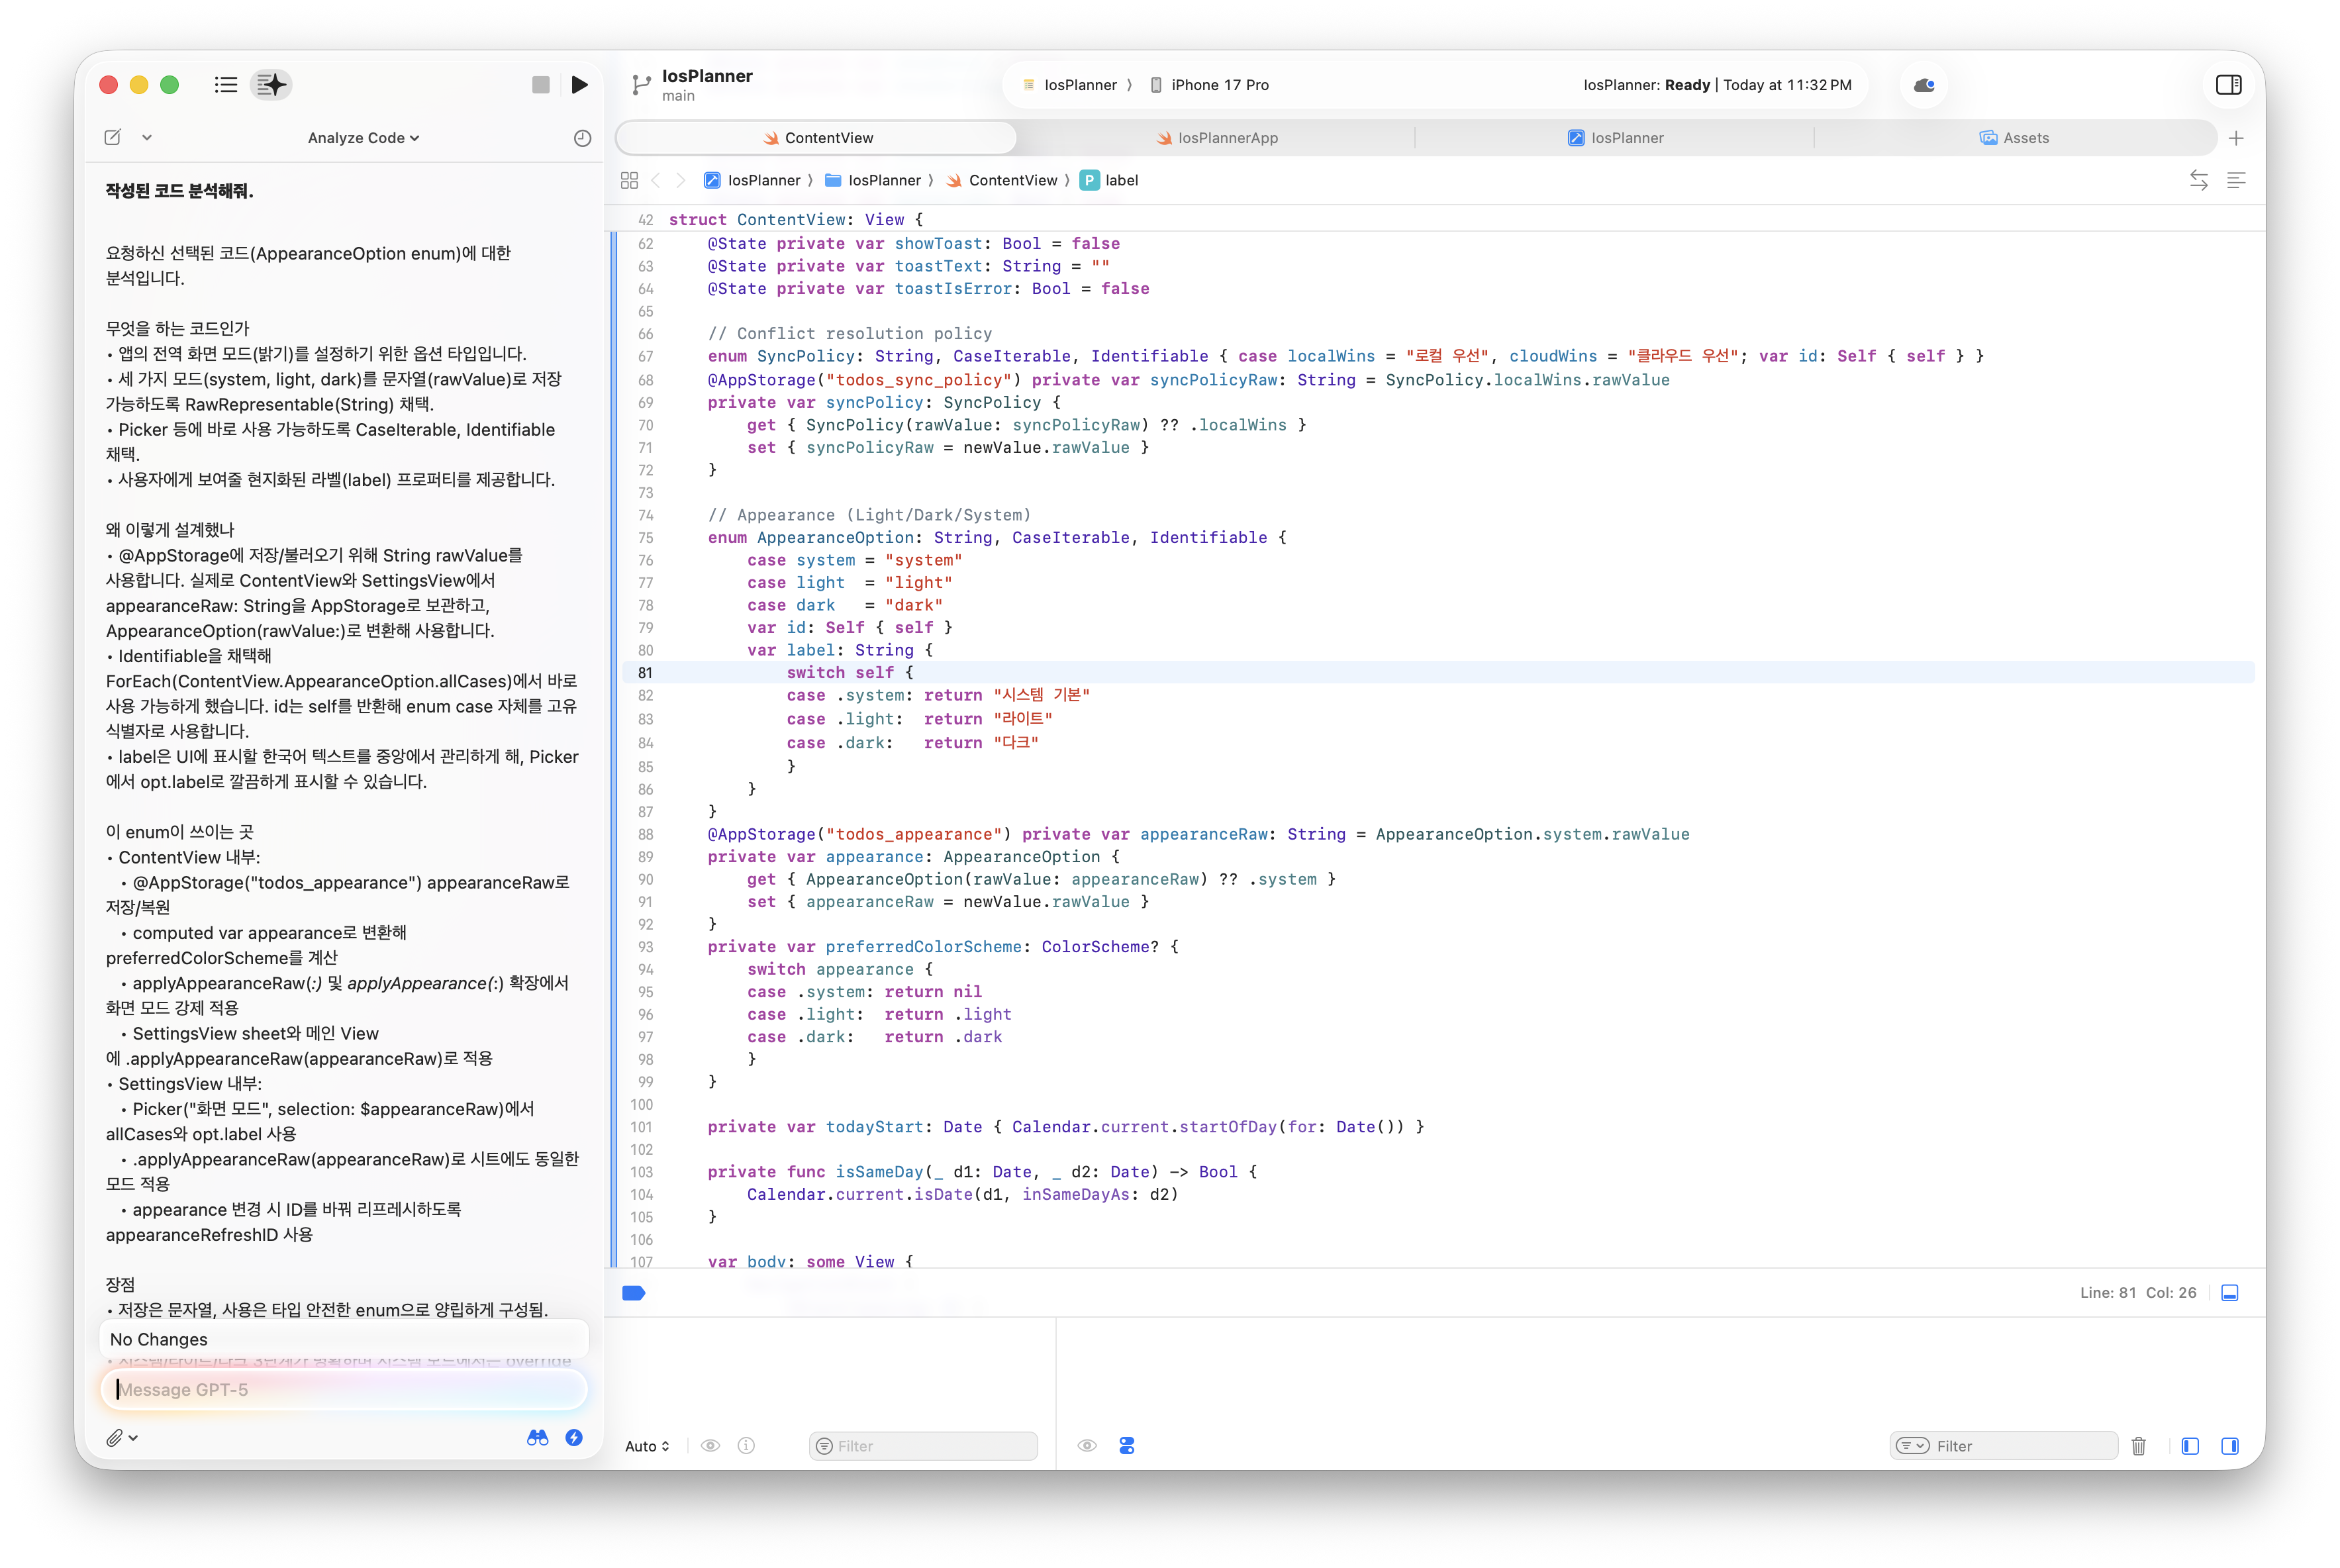
Task: Open the related items grid icon
Action: (629, 180)
